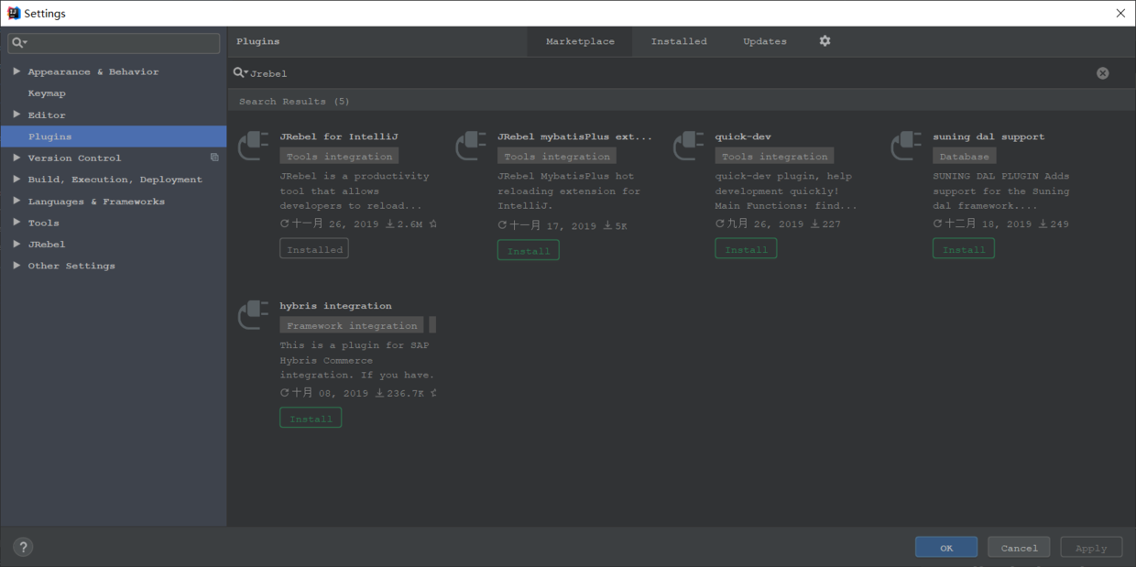Click the Installed button for JRebel for IntelliJ

(x=314, y=249)
